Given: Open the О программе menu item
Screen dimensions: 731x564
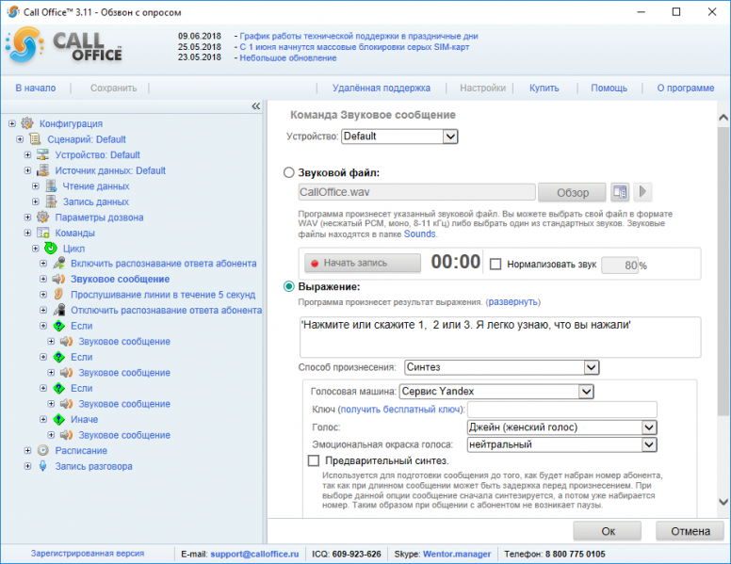Looking at the screenshot, I should point(686,88).
